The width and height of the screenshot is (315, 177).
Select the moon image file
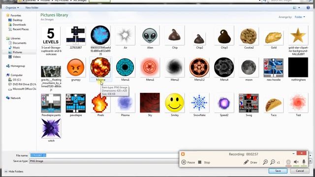click(x=249, y=68)
